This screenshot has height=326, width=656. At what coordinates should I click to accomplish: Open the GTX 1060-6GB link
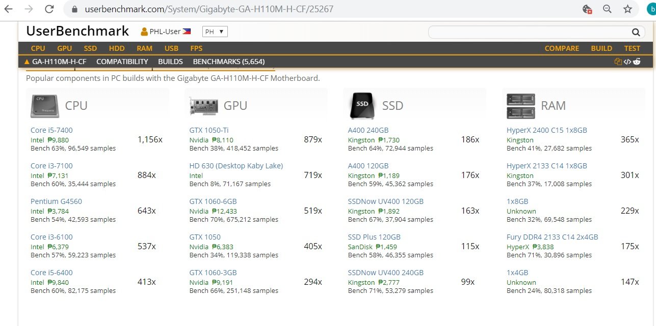click(x=213, y=201)
